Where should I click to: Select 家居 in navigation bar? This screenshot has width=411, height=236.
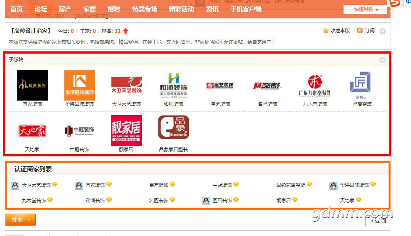pyautogui.click(x=89, y=9)
